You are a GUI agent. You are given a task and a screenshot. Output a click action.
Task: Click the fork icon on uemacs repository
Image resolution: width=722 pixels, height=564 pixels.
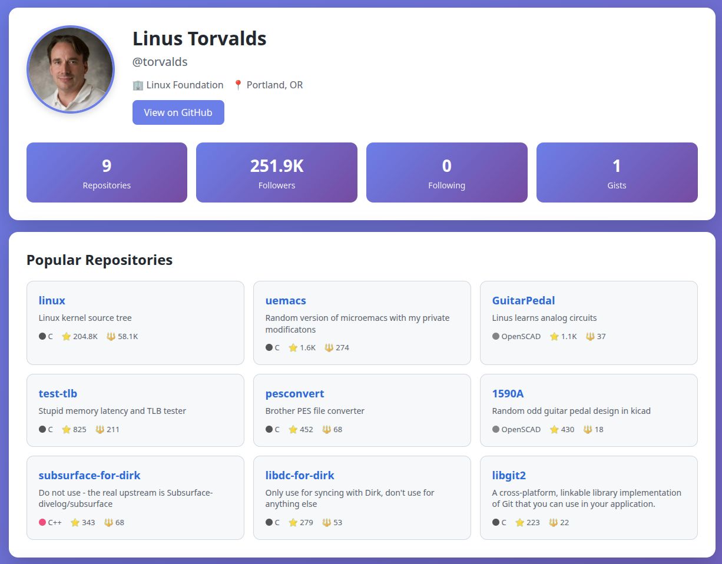[x=329, y=348]
